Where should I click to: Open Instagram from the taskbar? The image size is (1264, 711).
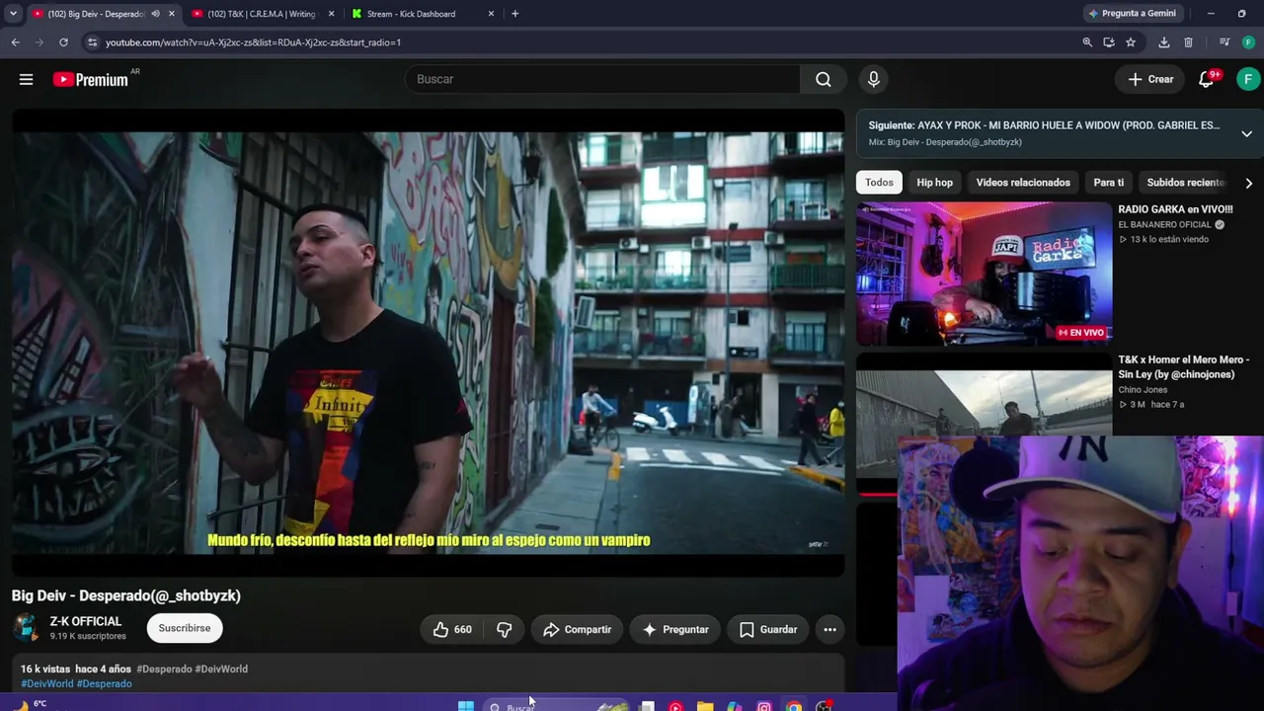click(764, 706)
